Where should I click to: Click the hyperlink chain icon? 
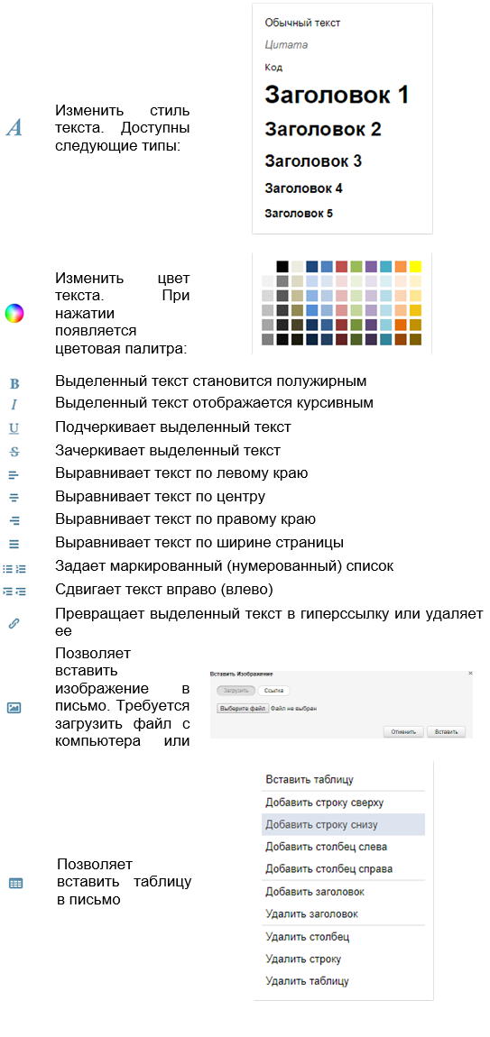pyautogui.click(x=14, y=623)
